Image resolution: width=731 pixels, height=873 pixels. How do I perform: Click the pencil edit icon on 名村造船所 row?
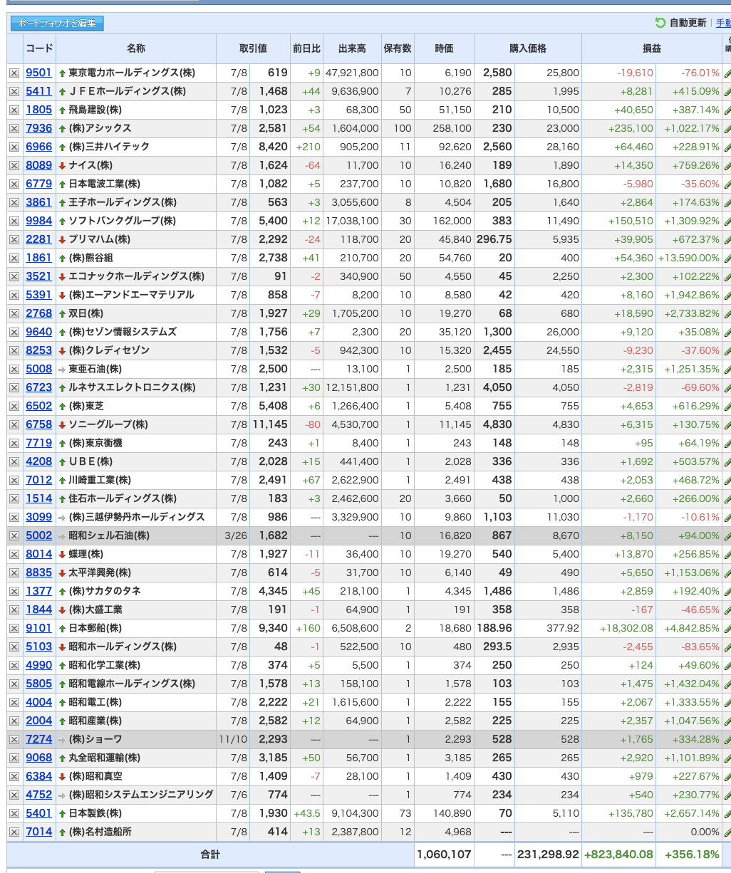click(727, 832)
